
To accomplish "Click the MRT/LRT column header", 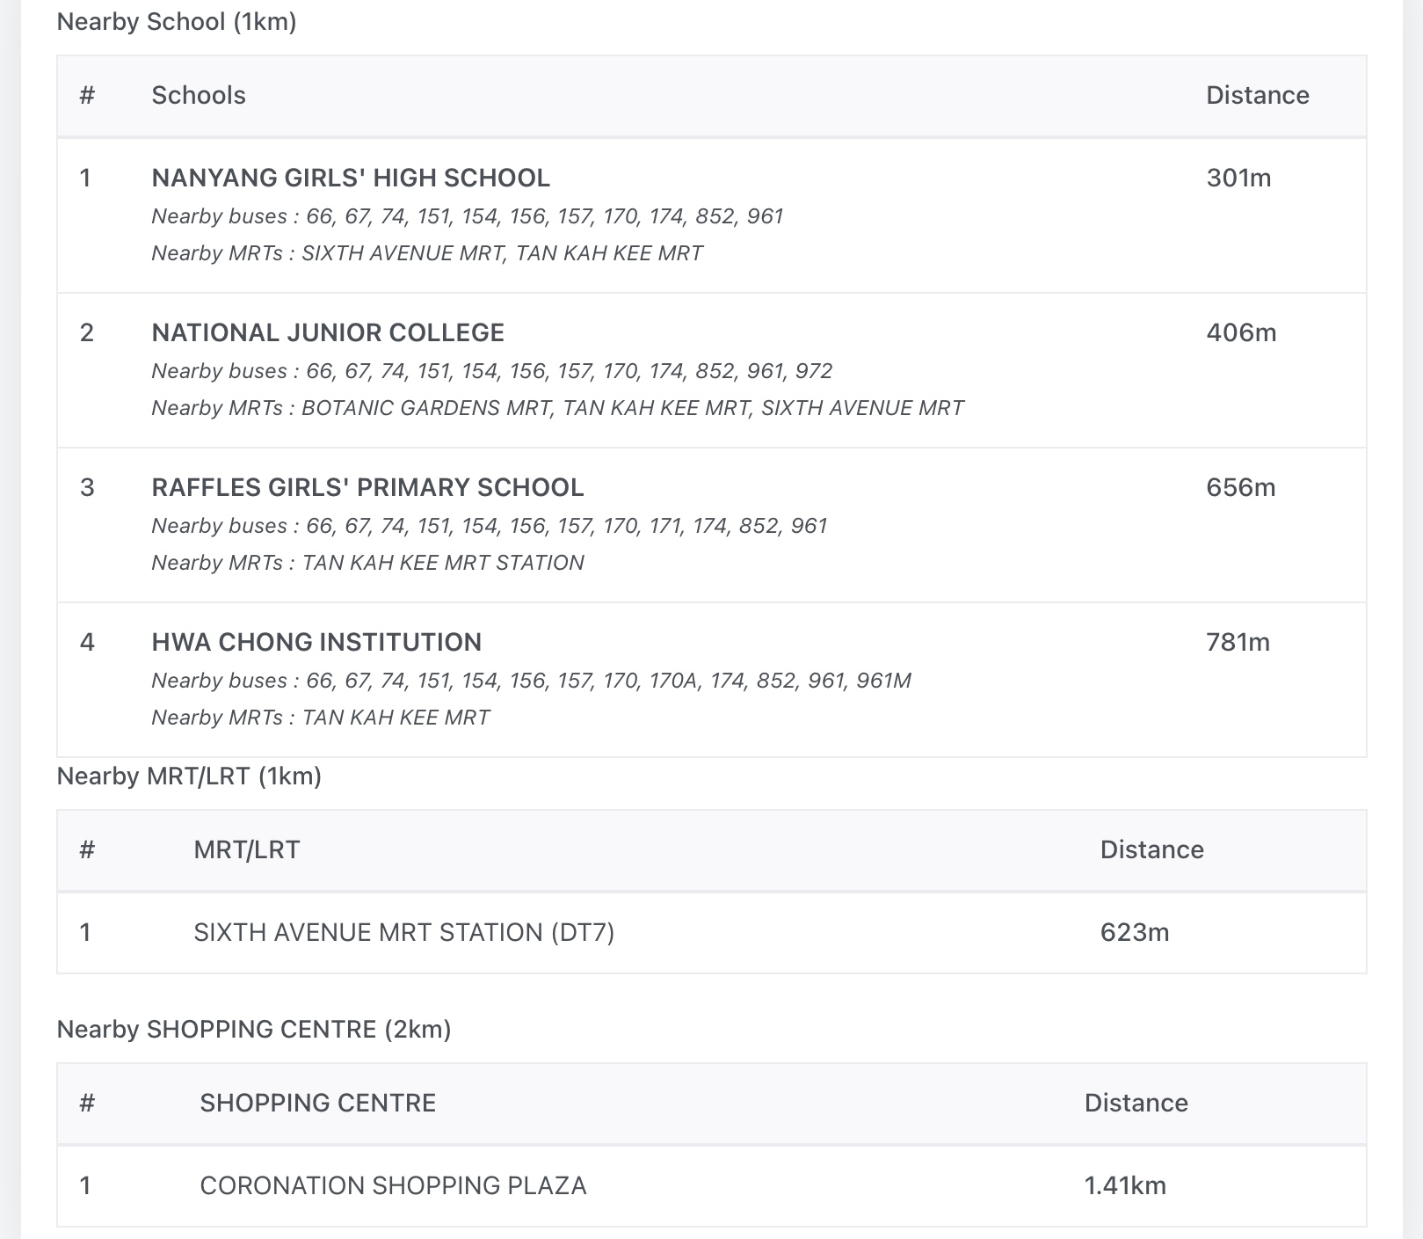I will point(247,850).
